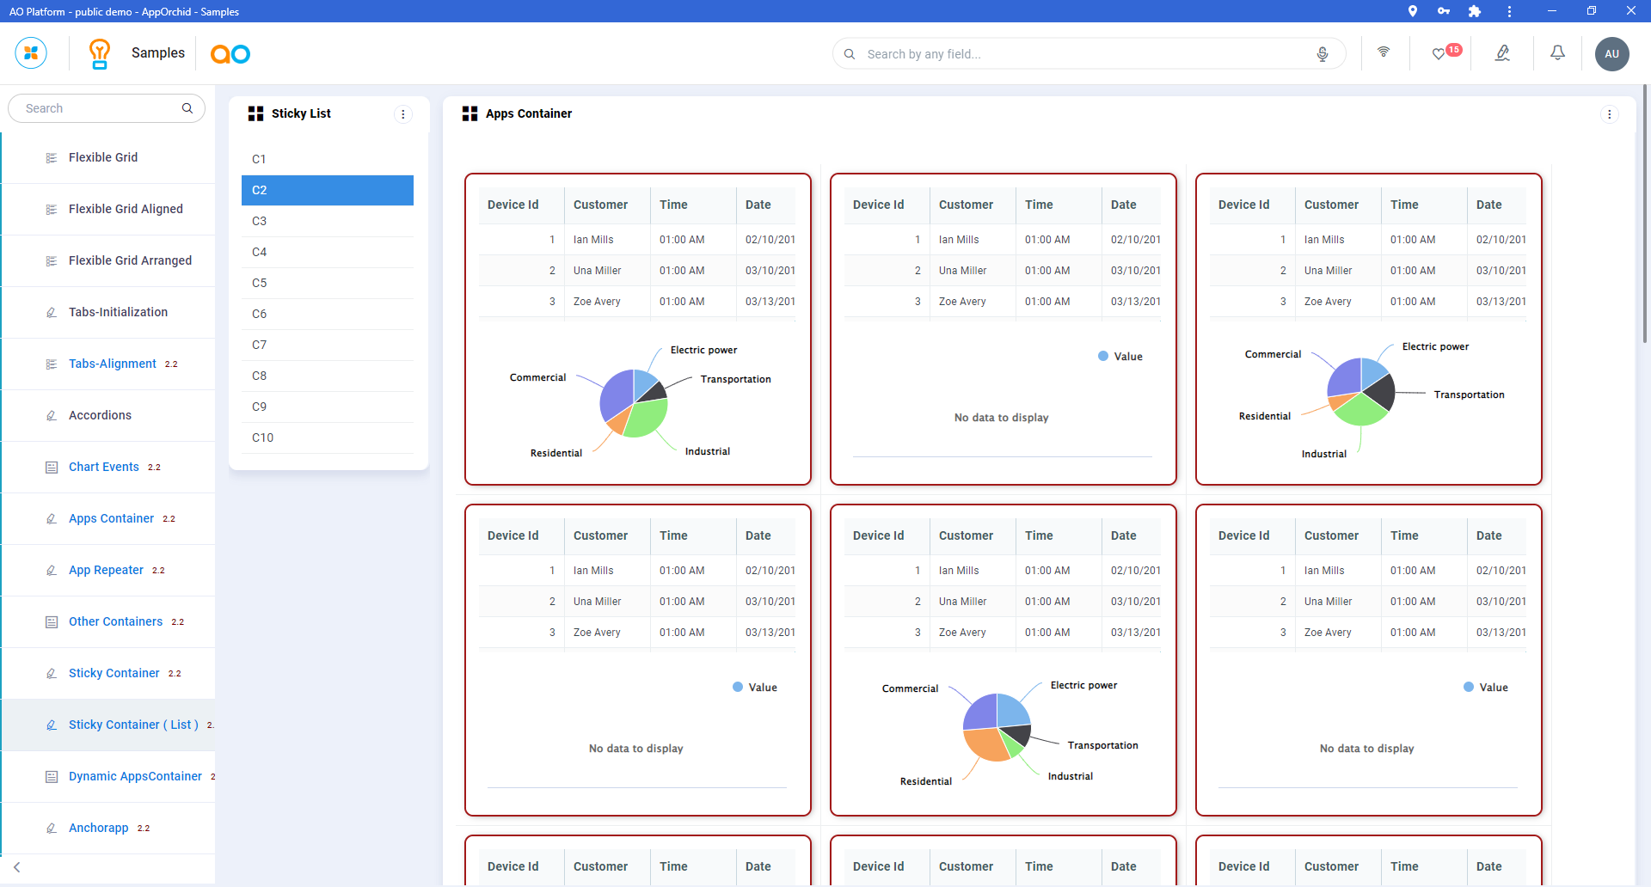Click the pen edit icon in header
Image resolution: width=1651 pixels, height=887 pixels.
[1502, 53]
